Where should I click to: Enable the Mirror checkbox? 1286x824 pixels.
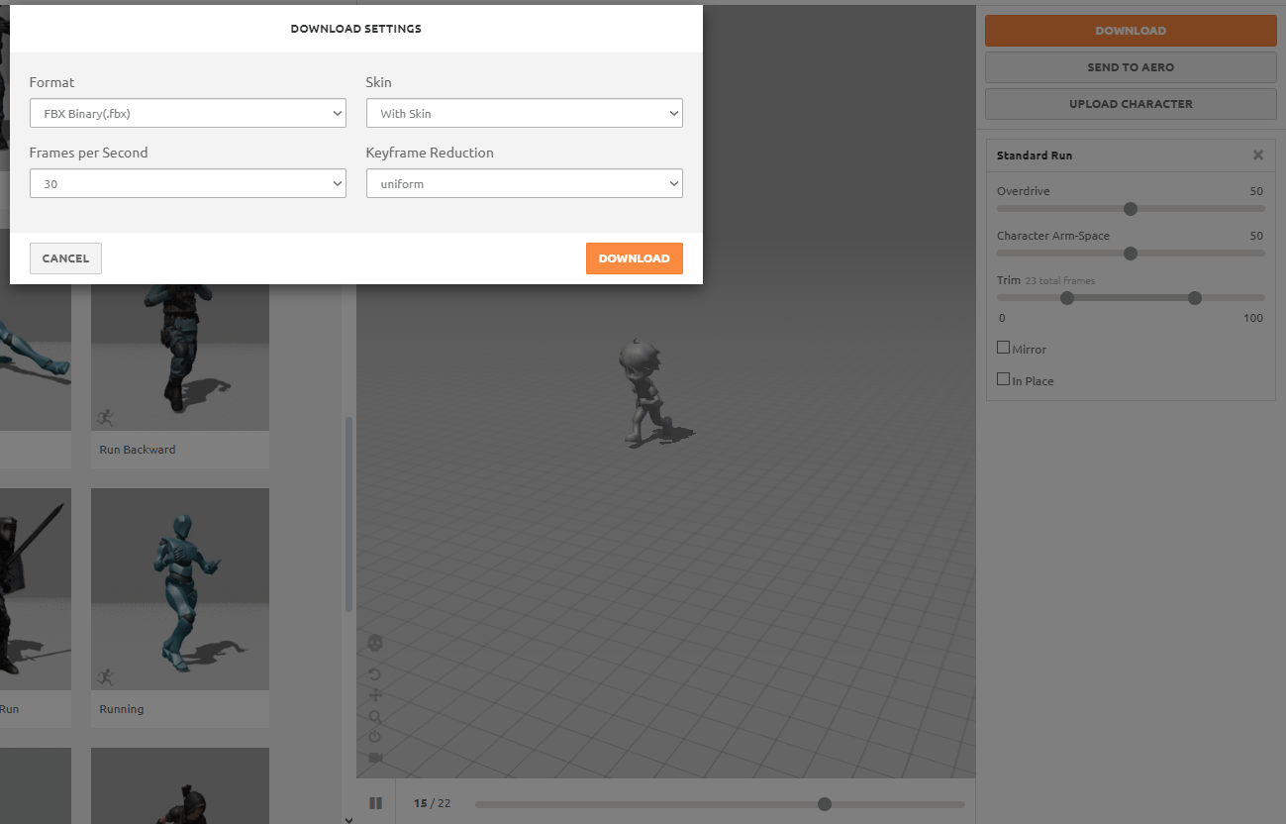pyautogui.click(x=1003, y=348)
